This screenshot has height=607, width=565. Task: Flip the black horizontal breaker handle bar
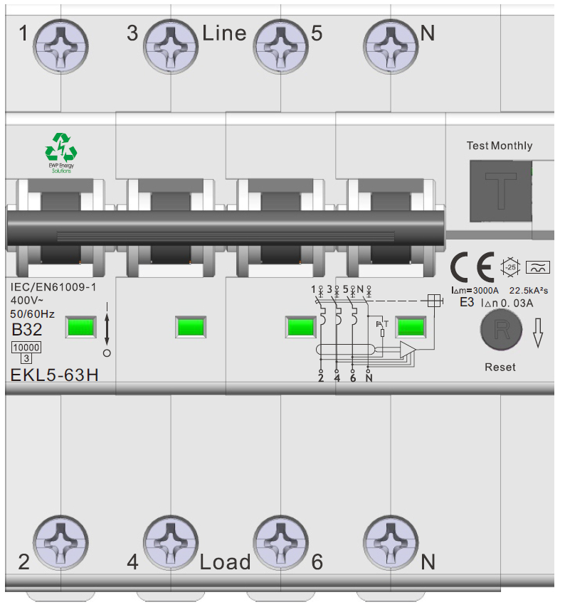[225, 227]
